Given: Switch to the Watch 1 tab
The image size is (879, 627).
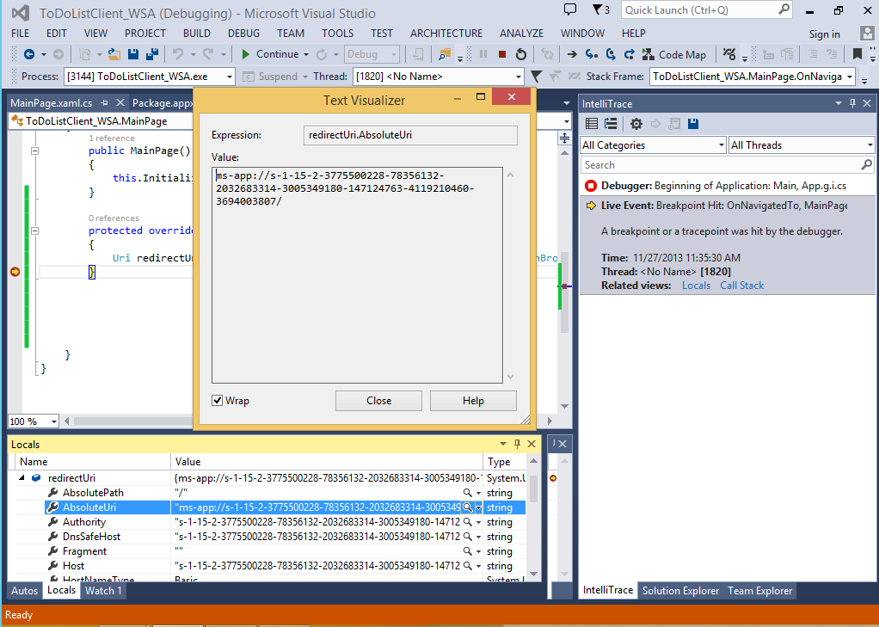Looking at the screenshot, I should point(103,591).
